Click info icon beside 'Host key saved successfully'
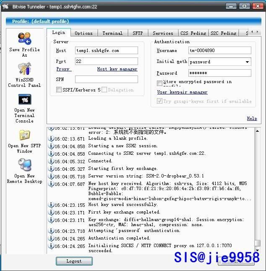Image resolution: width=266 pixels, height=271 pixels. pos(51,205)
